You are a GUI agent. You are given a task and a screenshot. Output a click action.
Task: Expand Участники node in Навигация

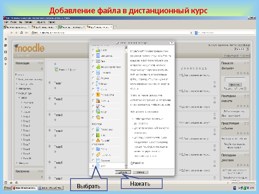point(22,102)
